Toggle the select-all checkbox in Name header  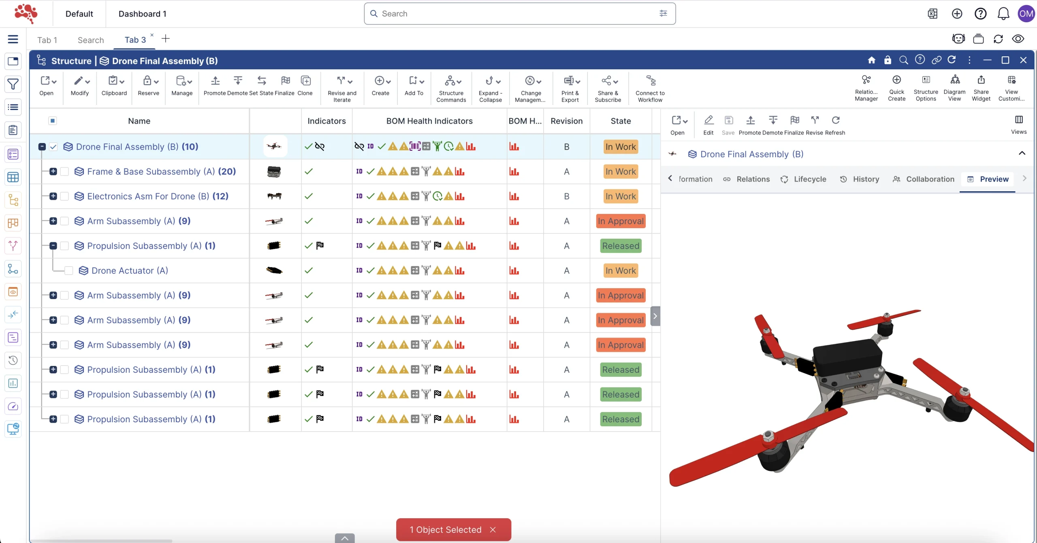(53, 121)
